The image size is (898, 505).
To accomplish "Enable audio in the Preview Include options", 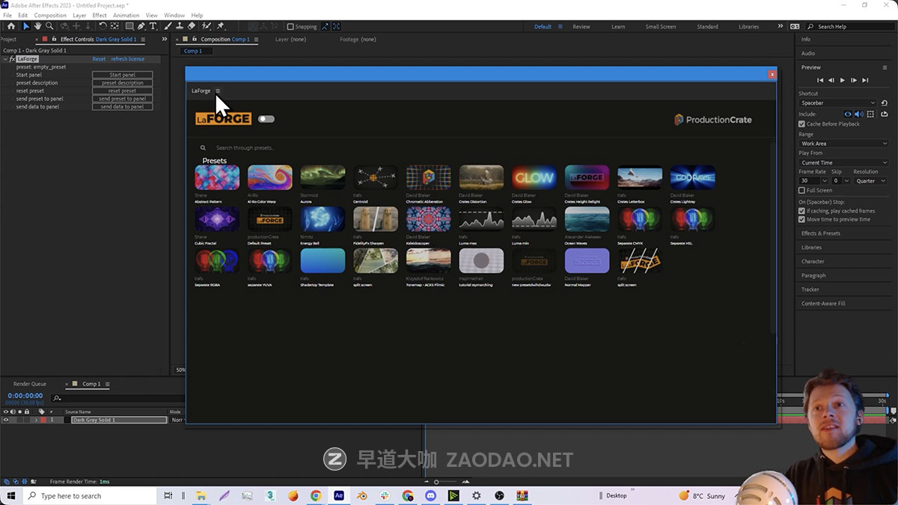I will point(859,114).
